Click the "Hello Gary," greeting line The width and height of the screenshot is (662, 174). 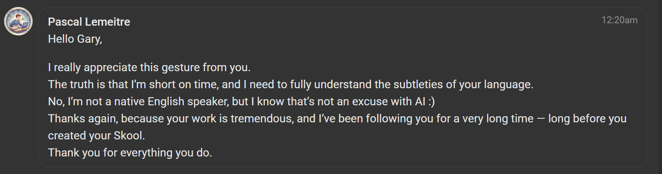click(x=75, y=39)
